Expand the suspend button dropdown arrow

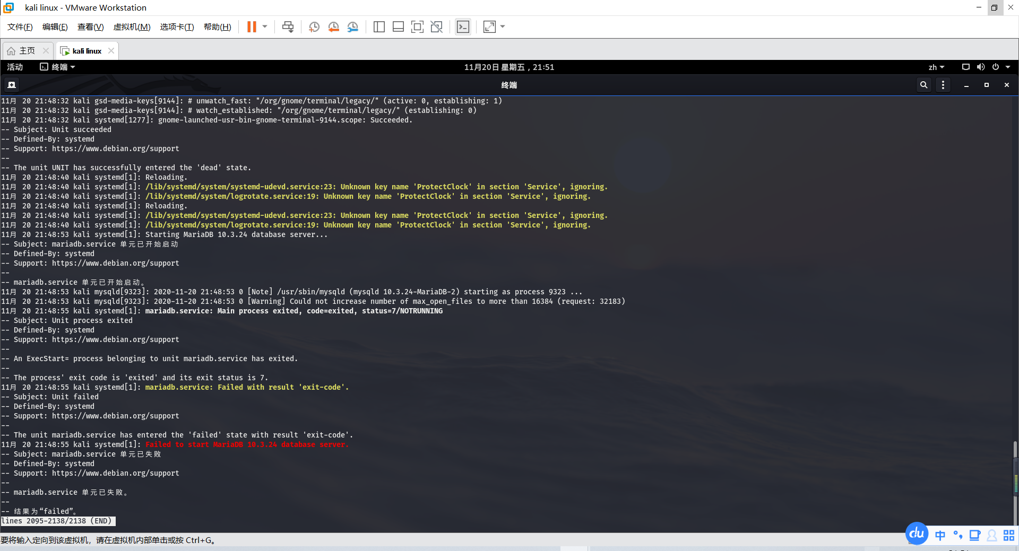pos(264,27)
